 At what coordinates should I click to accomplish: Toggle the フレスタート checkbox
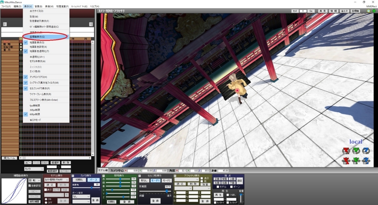coord(215,202)
